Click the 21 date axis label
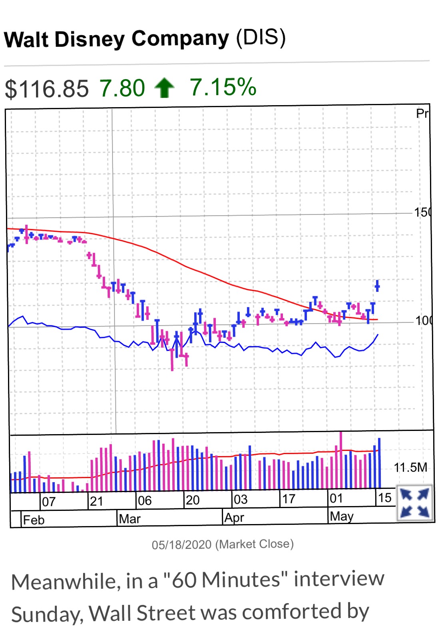 96,501
